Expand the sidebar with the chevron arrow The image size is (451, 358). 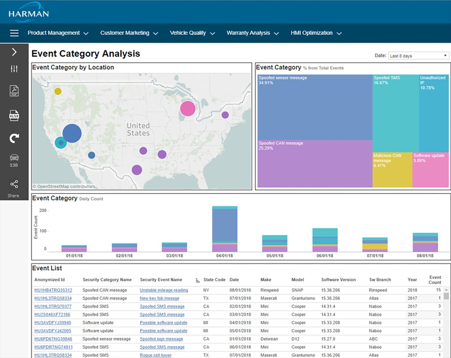(x=14, y=52)
